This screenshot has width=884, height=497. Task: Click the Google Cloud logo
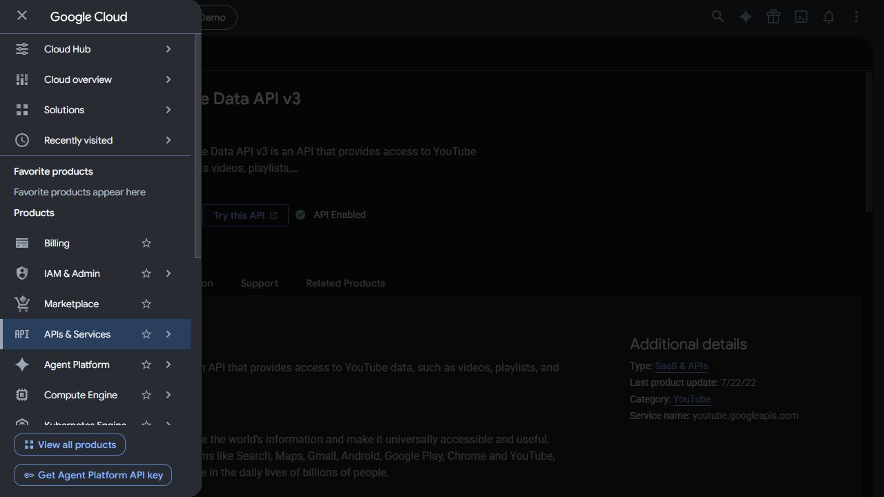pos(88,17)
